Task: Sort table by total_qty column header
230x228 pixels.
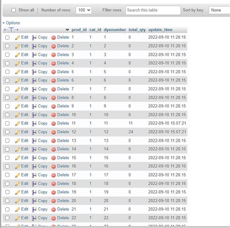Action: pos(137,30)
